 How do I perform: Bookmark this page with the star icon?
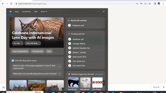150,4
